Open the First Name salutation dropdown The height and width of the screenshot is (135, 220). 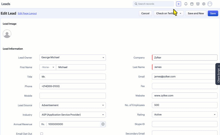click(x=48, y=67)
